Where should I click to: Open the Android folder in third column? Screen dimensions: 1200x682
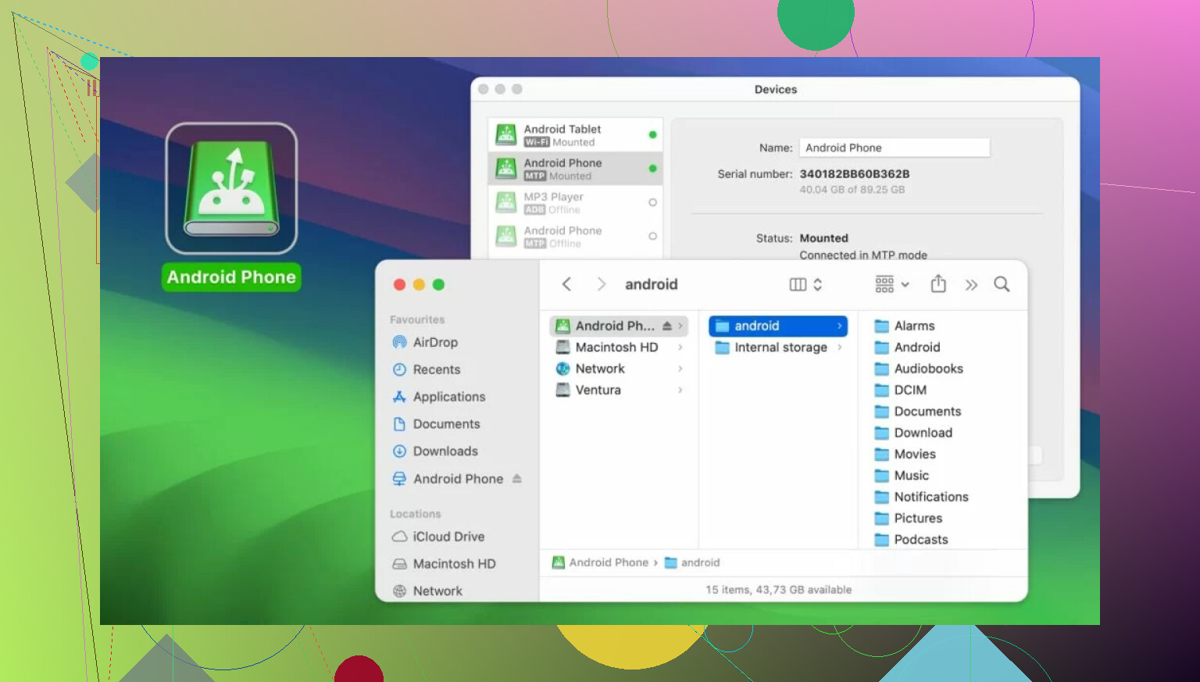(908, 348)
